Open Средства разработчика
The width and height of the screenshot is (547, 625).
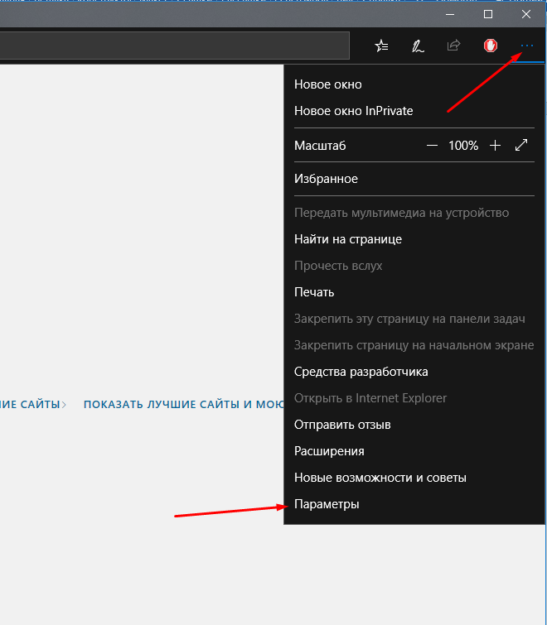[414, 372]
